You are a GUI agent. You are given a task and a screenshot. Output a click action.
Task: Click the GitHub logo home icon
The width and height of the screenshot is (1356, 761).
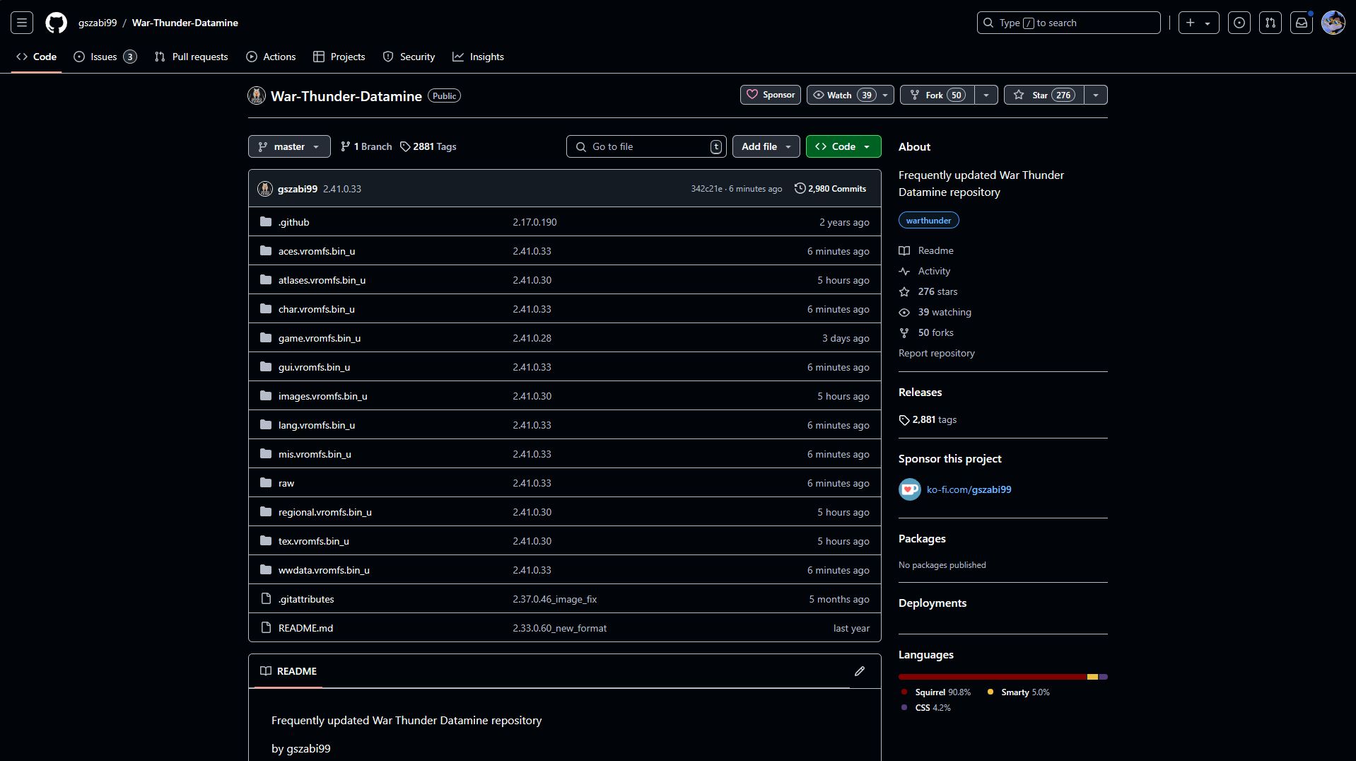[x=56, y=23]
